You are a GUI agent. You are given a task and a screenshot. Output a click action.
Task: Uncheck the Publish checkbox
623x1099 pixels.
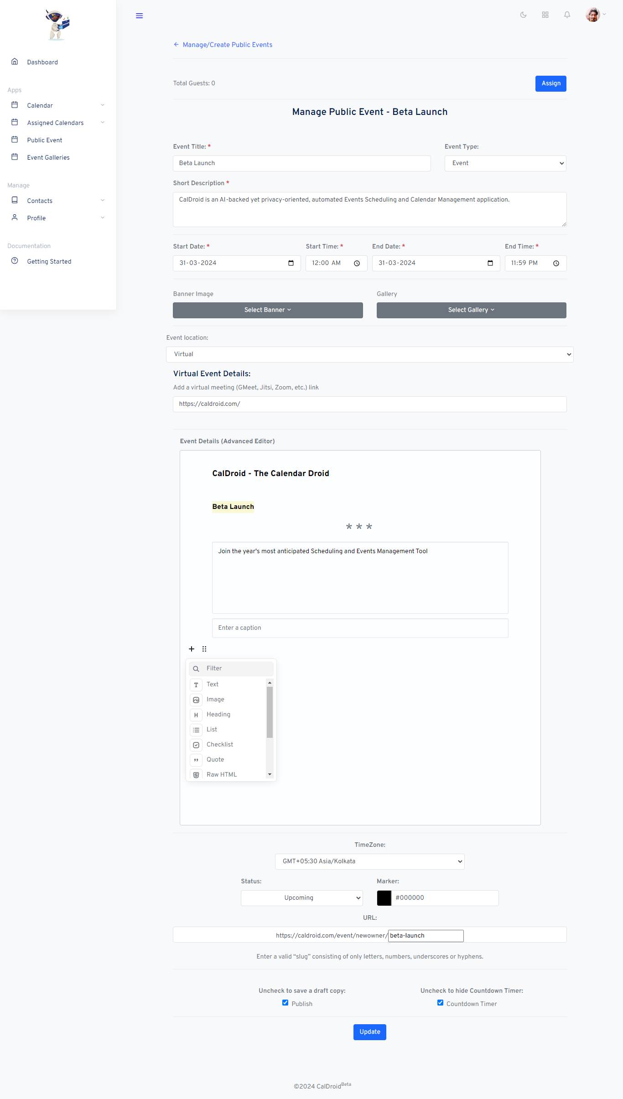point(285,1003)
